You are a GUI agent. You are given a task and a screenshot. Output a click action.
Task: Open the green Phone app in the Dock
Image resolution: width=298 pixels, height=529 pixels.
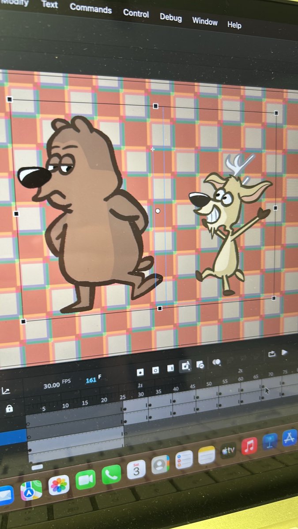[111, 475]
